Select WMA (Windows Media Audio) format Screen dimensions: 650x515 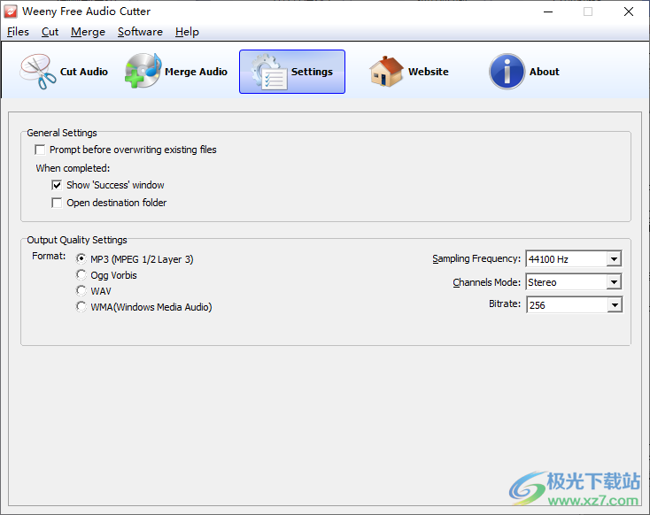click(82, 307)
